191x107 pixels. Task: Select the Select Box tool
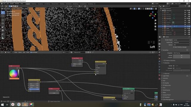click(3, 12)
